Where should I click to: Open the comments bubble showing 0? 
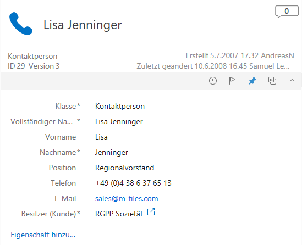click(287, 12)
